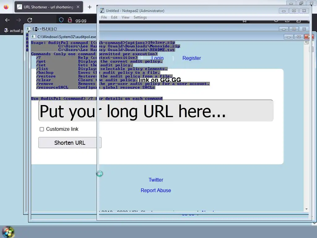Click the /resourceSACL line in the console
The width and height of the screenshot is (317, 238).
click(x=95, y=87)
